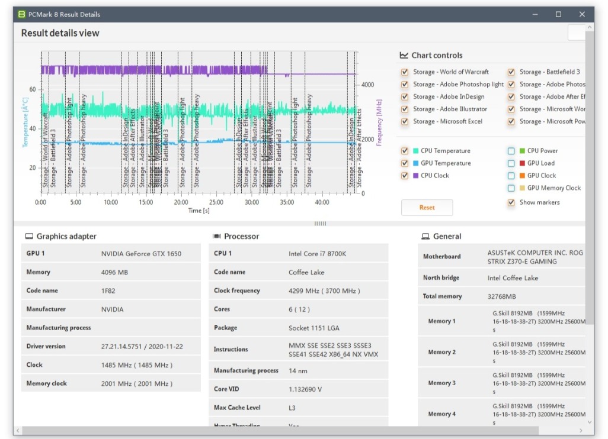Enable the GPU Load series
Image resolution: width=608 pixels, height=439 pixels.
click(511, 163)
